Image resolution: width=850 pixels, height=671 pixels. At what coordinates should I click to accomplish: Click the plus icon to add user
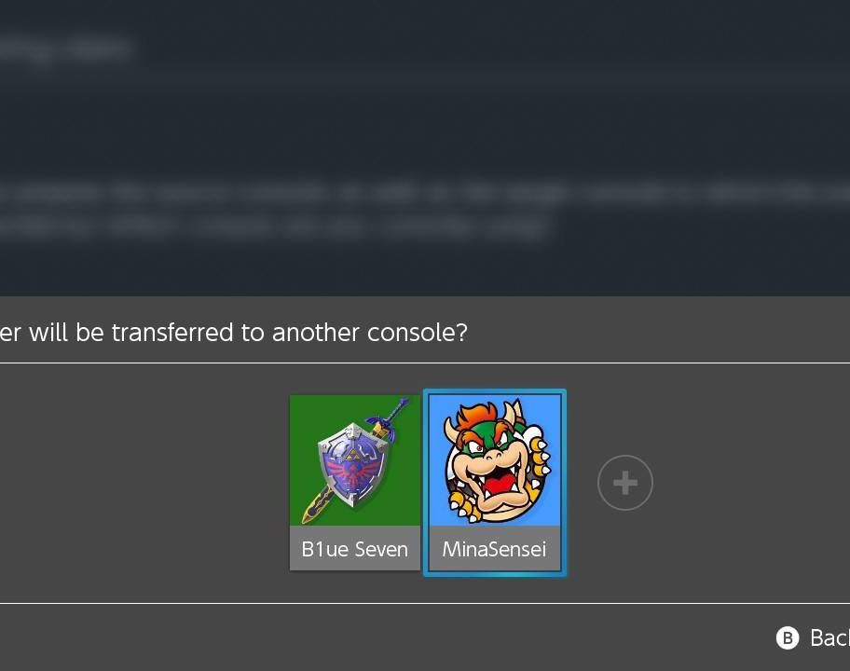[x=625, y=483]
